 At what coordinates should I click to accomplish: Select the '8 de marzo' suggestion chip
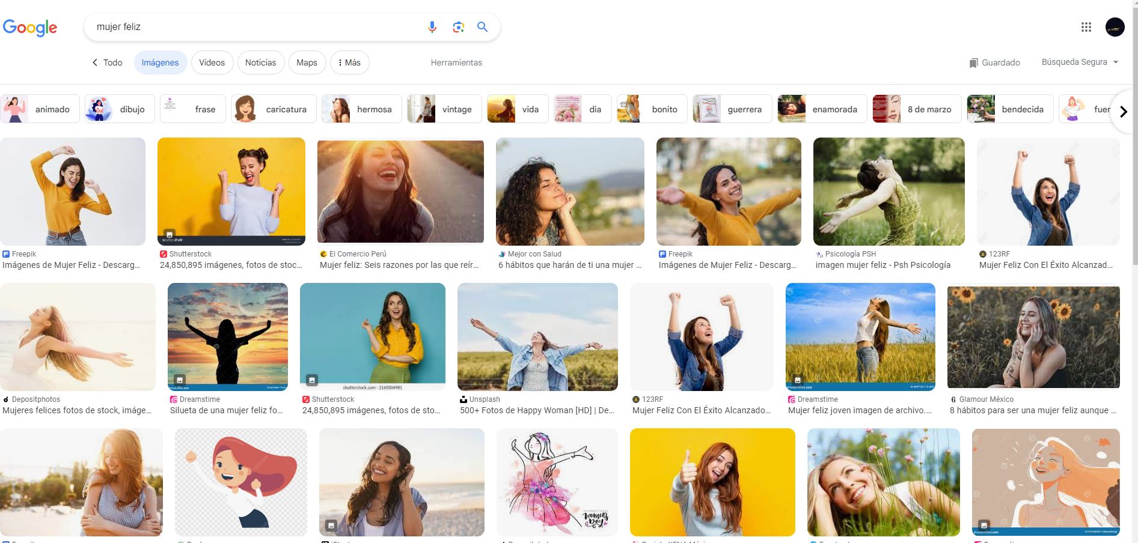[917, 109]
